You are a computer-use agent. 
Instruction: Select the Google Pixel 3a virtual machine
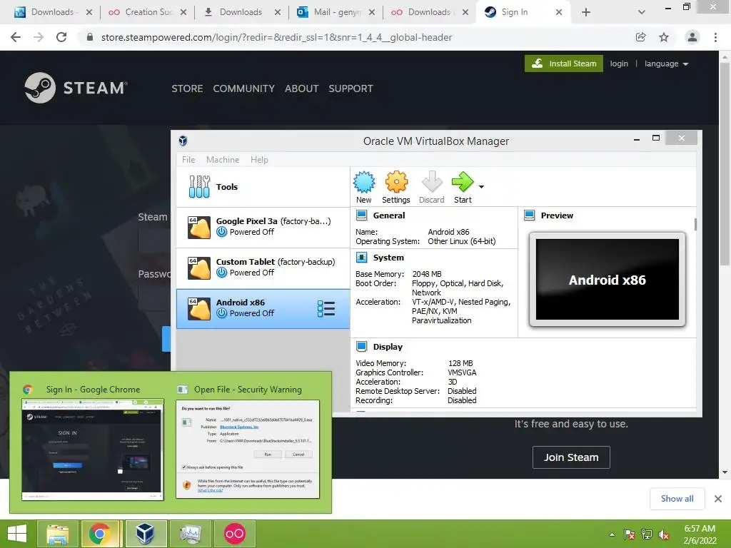(x=263, y=228)
